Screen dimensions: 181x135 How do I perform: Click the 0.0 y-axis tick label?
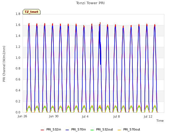[x=18, y=112]
